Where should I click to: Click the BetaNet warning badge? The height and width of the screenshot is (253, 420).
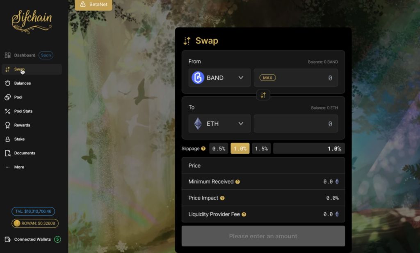[x=94, y=5]
